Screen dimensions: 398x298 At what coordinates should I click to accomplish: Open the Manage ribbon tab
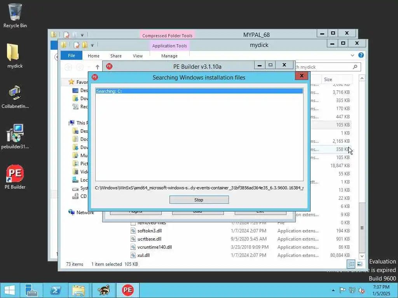[x=169, y=56]
